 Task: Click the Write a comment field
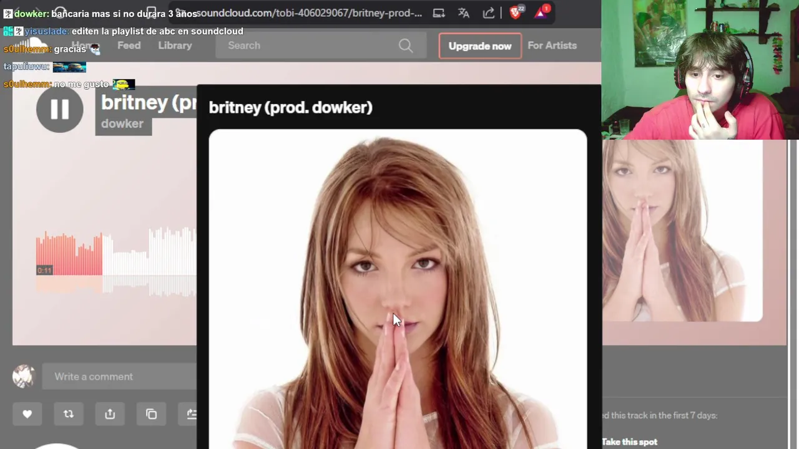click(119, 377)
